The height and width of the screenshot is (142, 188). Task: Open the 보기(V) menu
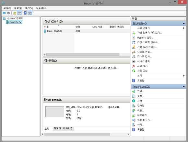29,8
